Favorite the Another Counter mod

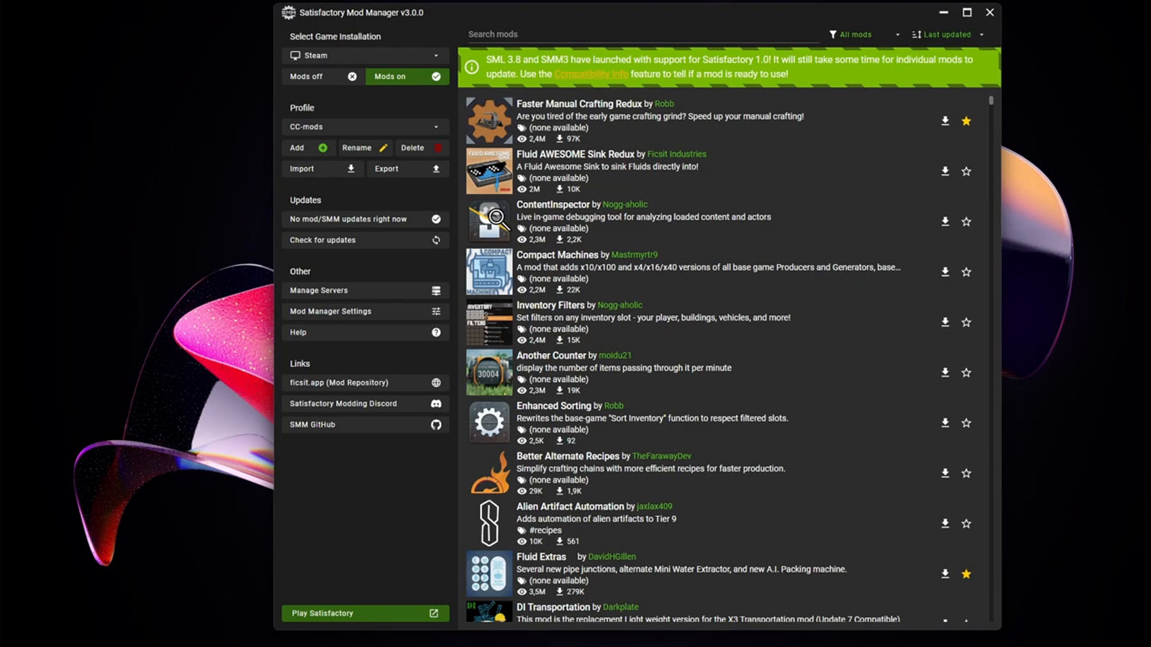coord(966,372)
